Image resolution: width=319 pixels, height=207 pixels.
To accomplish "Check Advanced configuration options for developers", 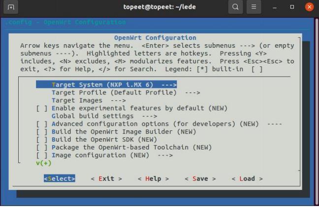I will pos(41,124).
